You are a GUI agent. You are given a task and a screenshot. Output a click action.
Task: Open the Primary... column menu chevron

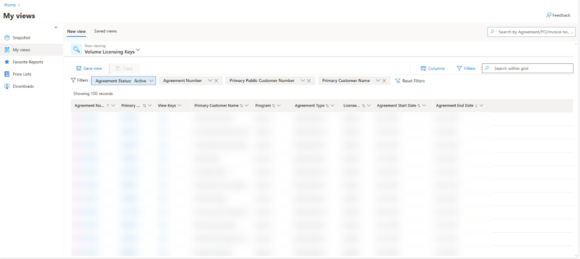click(x=150, y=105)
